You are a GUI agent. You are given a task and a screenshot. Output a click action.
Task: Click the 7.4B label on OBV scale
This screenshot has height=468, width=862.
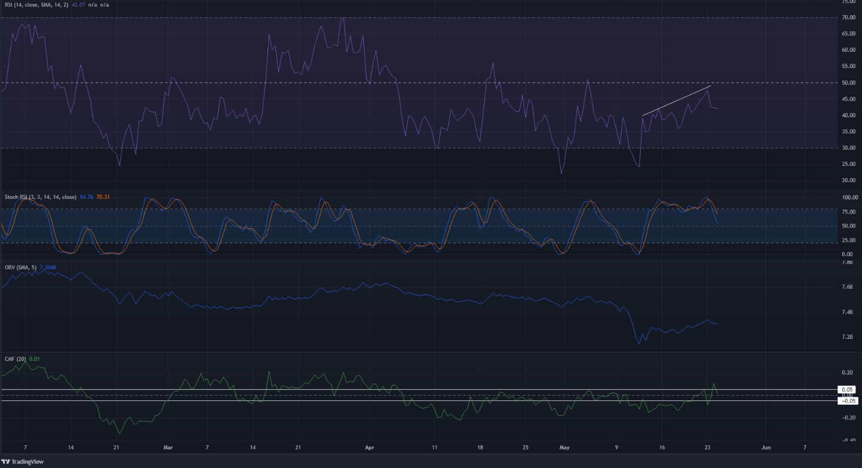[847, 312]
